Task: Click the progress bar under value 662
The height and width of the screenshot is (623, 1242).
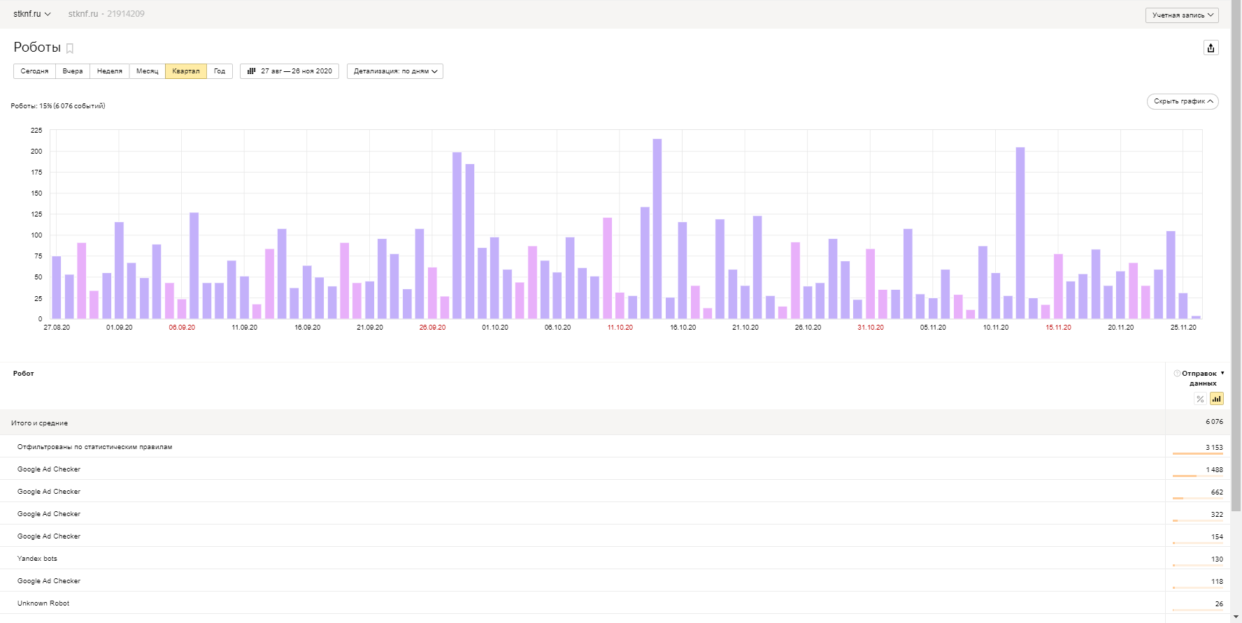Action: (1198, 499)
